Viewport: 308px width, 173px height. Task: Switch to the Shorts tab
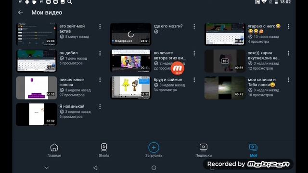point(104,150)
